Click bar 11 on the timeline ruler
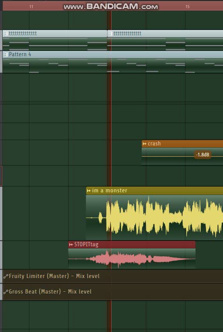This screenshot has width=223, height=332. (31, 7)
